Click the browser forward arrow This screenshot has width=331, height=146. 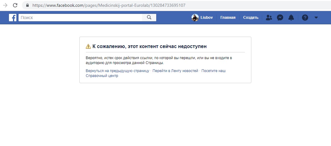click(x=5, y=5)
